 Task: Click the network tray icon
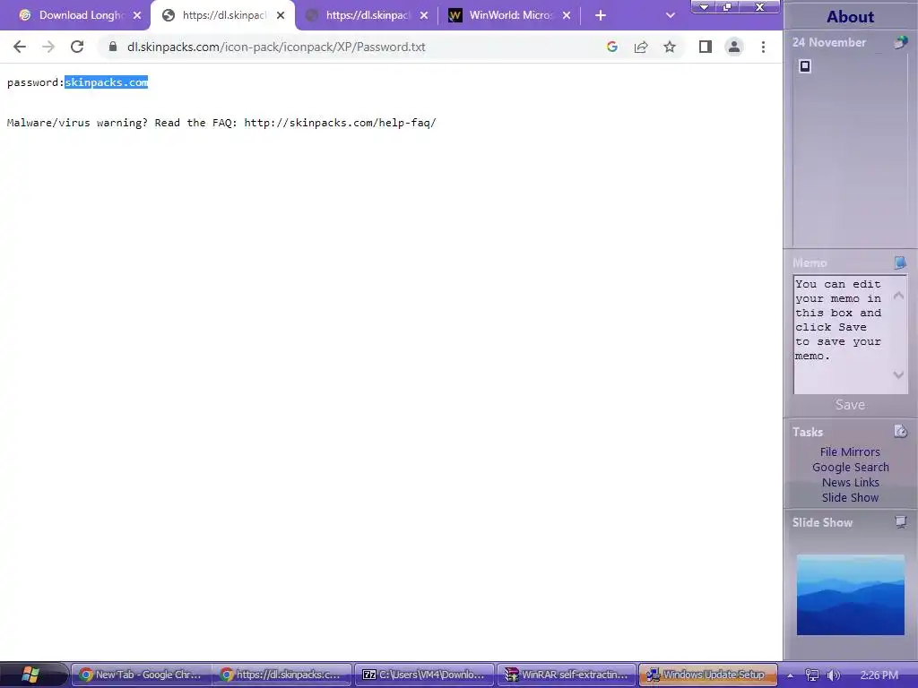point(811,675)
